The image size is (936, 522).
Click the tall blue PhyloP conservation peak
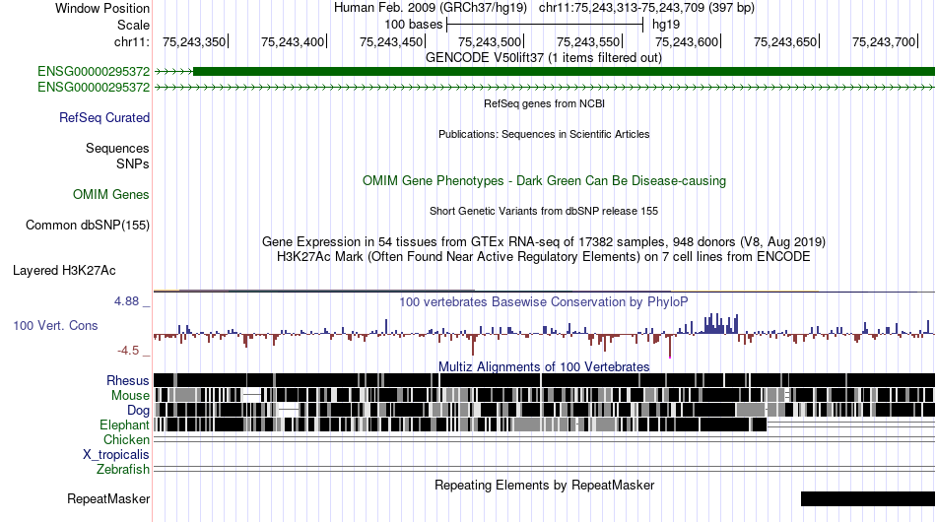[721, 324]
